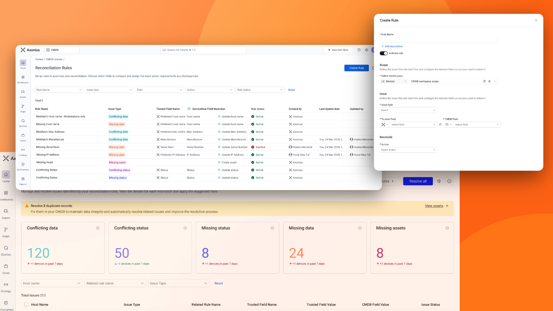Close the Create Rule panel
This screenshot has height=311, width=553.
click(x=536, y=20)
